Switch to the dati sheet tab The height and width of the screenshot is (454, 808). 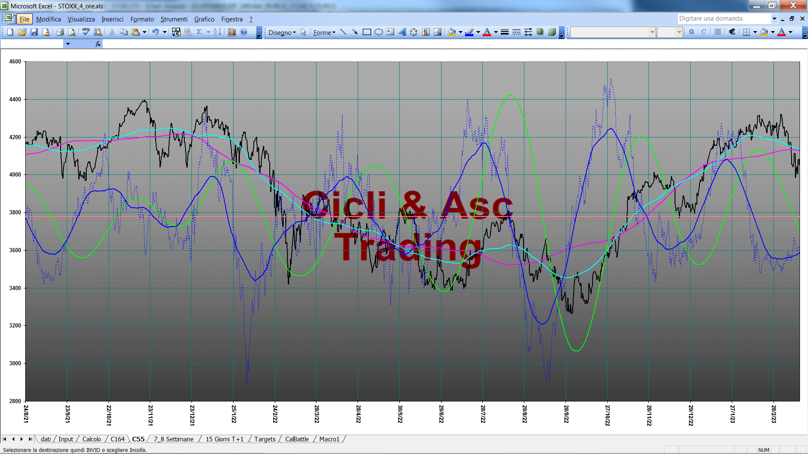coord(46,439)
